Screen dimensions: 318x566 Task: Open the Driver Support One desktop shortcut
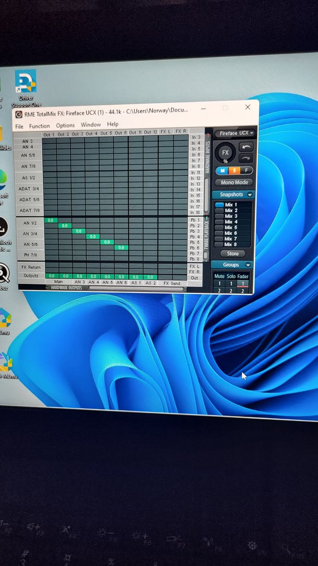[x=26, y=89]
